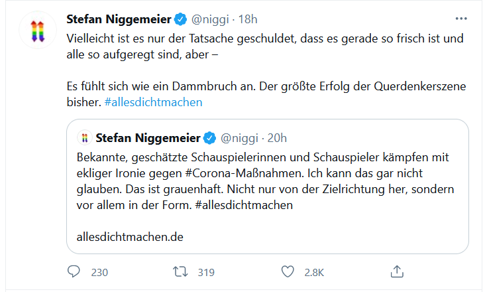The width and height of the screenshot is (487, 292).
Task: Retweet this tweet using the arrows icon
Action: click(x=180, y=271)
